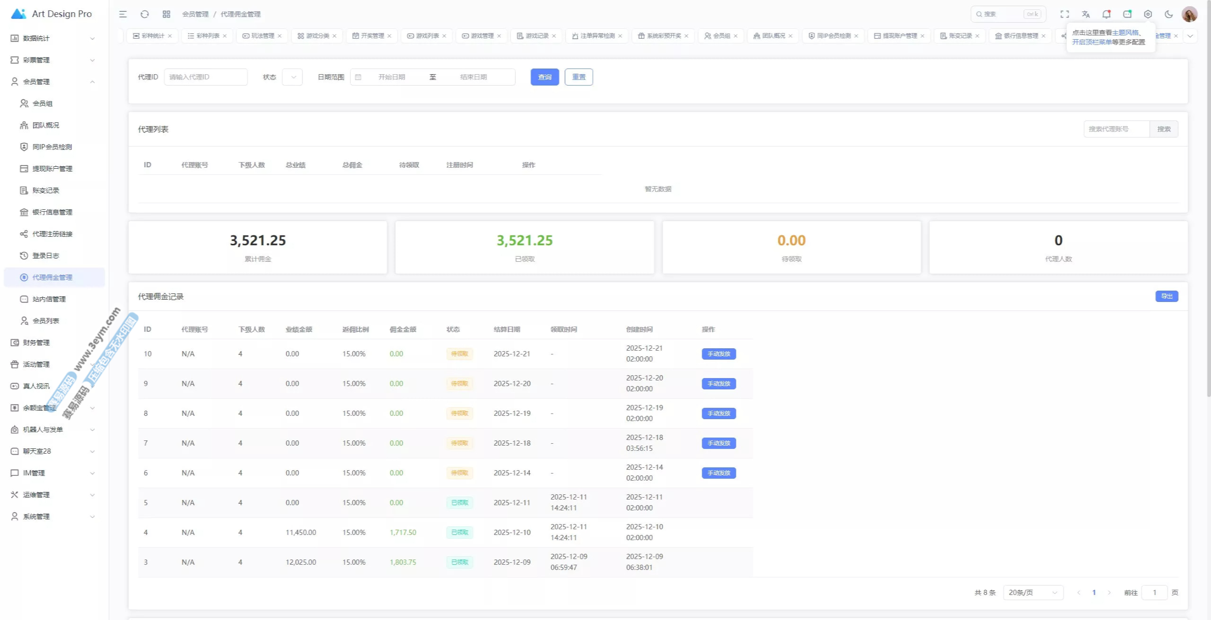The image size is (1211, 620).
Task: Open the chat message icon in header
Action: pos(1127,14)
